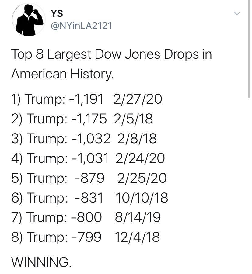Select the line showing -879

pyautogui.click(x=89, y=178)
